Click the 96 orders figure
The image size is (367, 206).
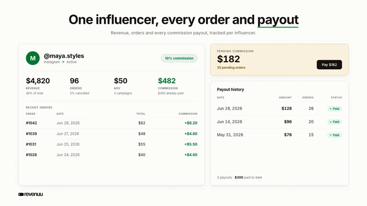coord(74,81)
